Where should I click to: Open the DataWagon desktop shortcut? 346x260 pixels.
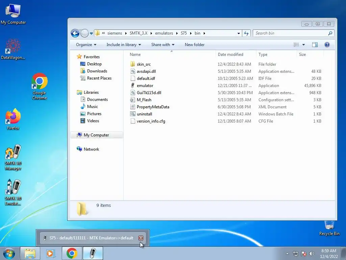click(13, 49)
